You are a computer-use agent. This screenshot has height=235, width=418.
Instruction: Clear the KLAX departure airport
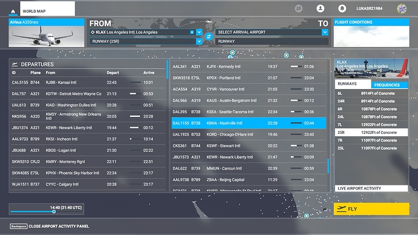[x=191, y=32]
